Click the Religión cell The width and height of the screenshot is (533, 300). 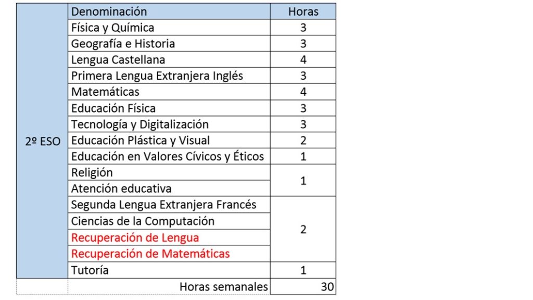coord(92,172)
